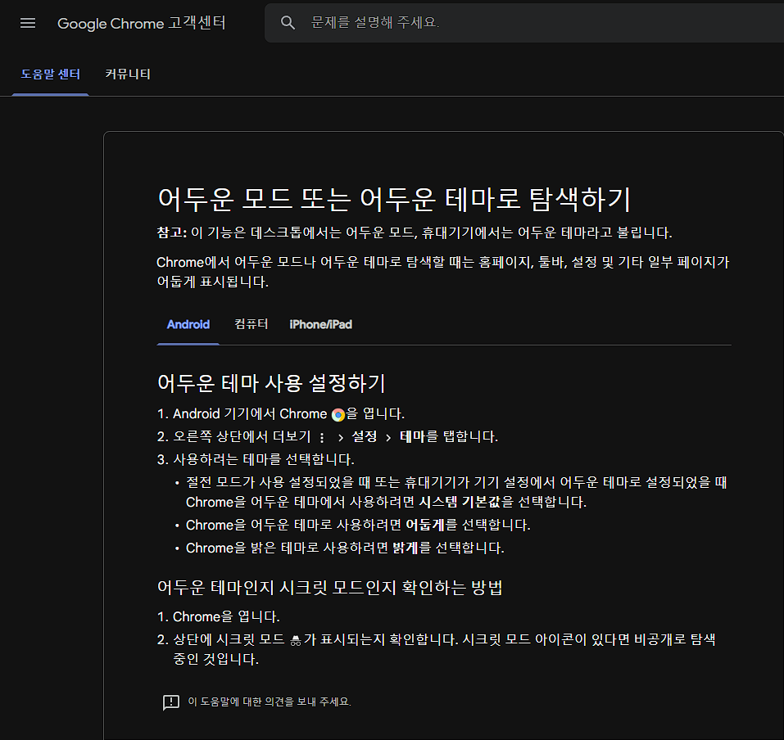The height and width of the screenshot is (740, 784).
Task: Click the heading '어두운 테마인지 시크릿 모드인지 확인하는 방법'
Action: [x=330, y=587]
